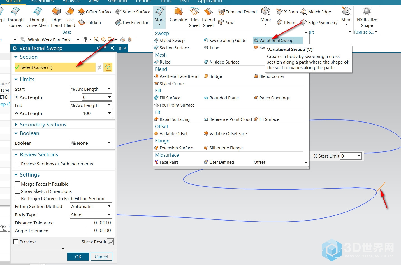Check Merge Faces if Possible
Image resolution: width=401 pixels, height=265 pixels.
point(17,184)
